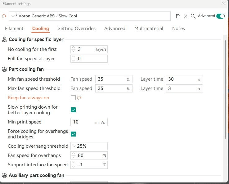The width and height of the screenshot is (229, 184).
Task: Click the Auxiliary part cooling fan icon
Action: point(4,175)
